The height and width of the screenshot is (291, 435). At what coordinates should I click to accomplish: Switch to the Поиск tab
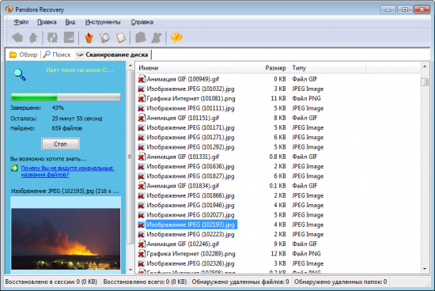(x=57, y=55)
